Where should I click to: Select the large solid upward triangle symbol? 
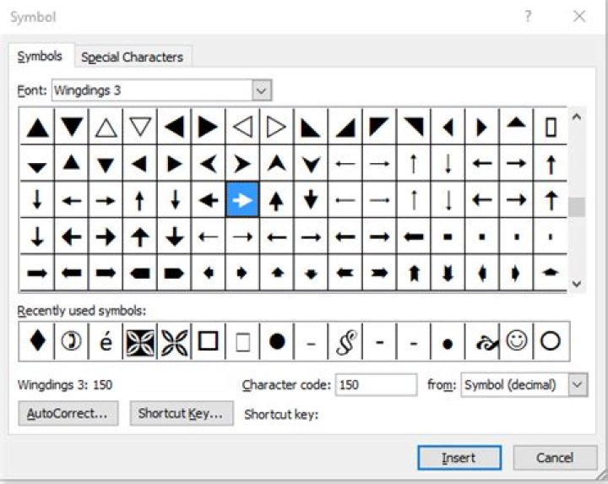point(38,128)
